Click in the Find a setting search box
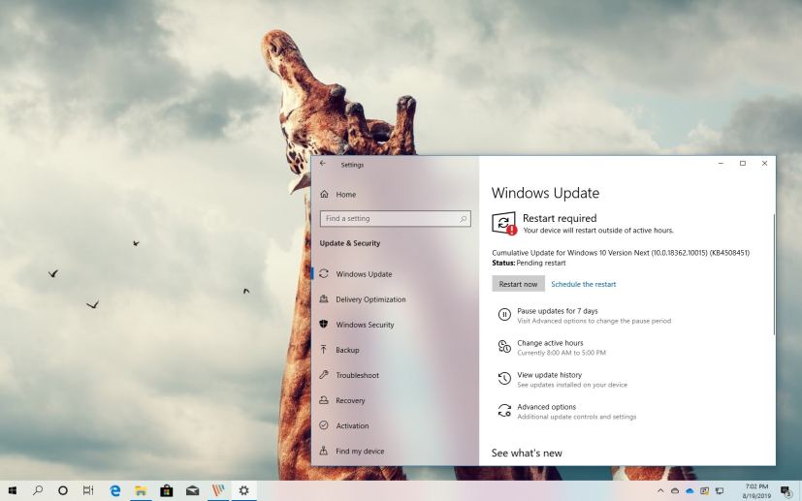The height and width of the screenshot is (501, 802). (396, 219)
